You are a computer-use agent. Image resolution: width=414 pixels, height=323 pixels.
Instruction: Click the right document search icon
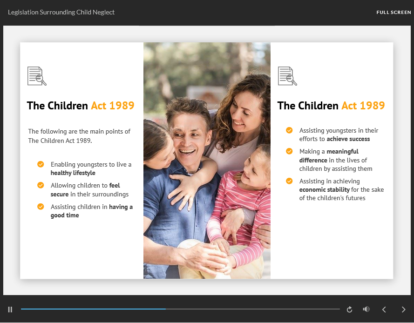point(287,76)
